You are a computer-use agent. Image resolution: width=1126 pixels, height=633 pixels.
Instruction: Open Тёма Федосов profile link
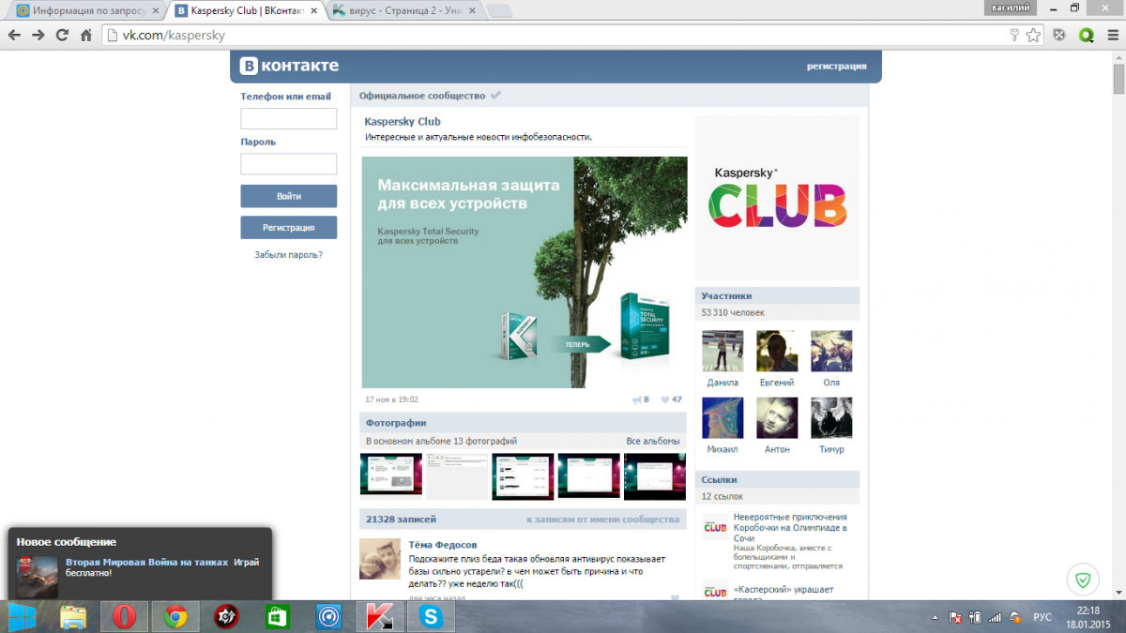click(443, 545)
